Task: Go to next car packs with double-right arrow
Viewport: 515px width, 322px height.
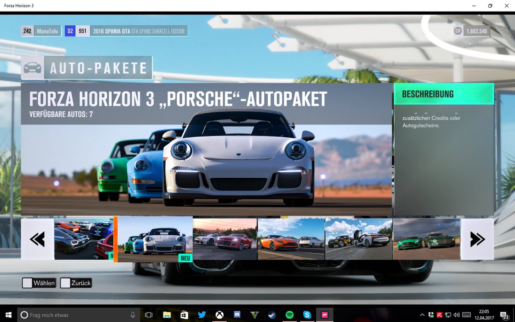Action: 477,239
